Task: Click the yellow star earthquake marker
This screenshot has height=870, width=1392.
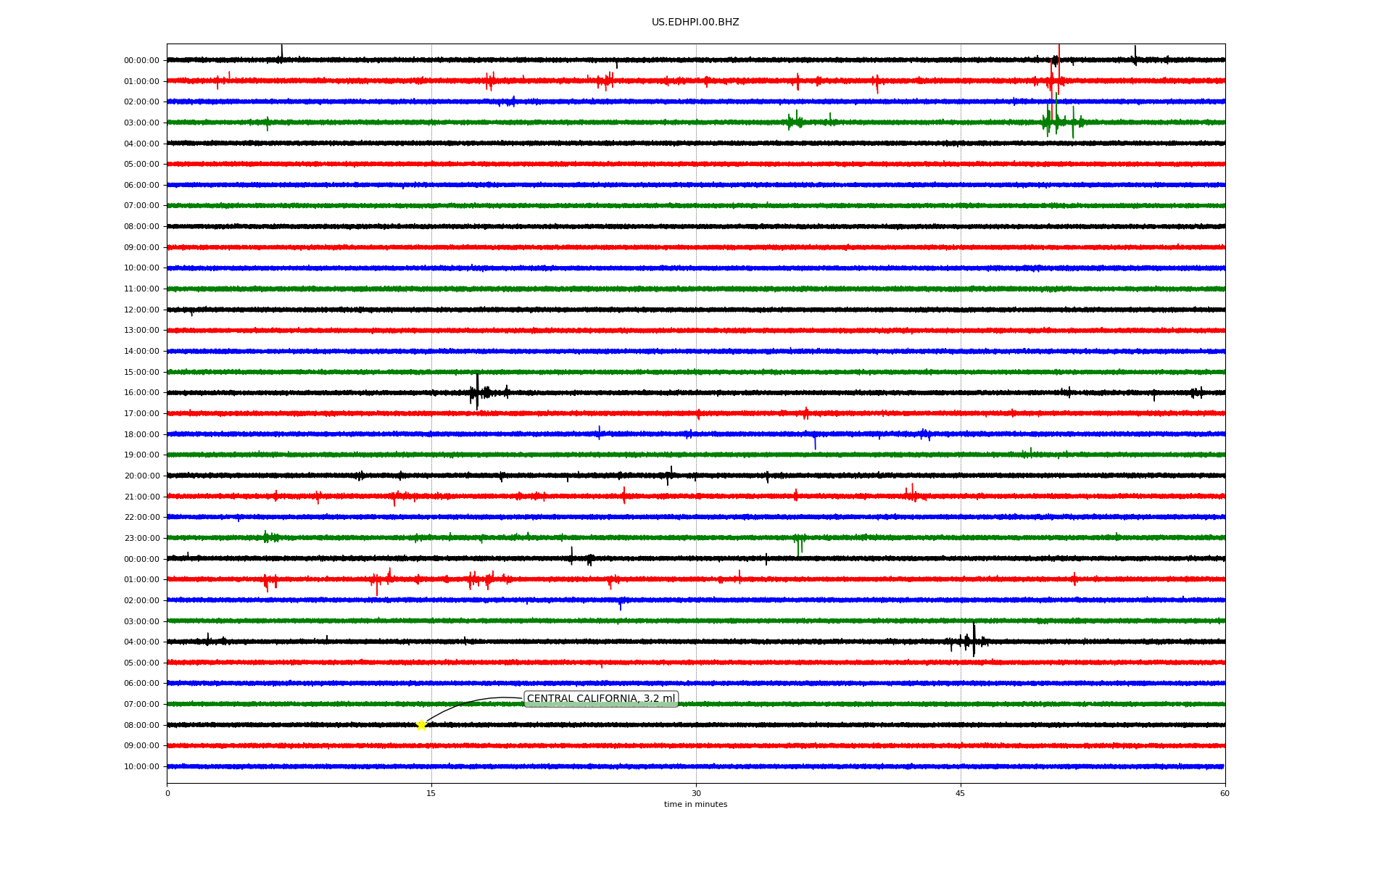Action: 421,725
